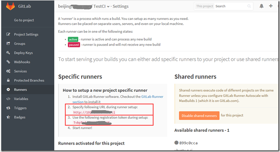Screen dimensions: 280x152
Task: Click the GitLab fox logo
Action: tap(10, 6)
